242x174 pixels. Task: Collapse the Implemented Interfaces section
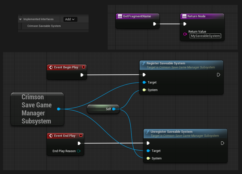click(x=20, y=19)
